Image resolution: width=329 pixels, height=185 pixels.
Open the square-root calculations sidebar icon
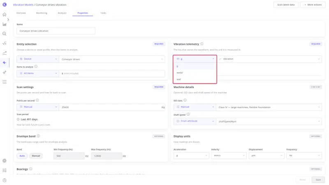point(5,44)
